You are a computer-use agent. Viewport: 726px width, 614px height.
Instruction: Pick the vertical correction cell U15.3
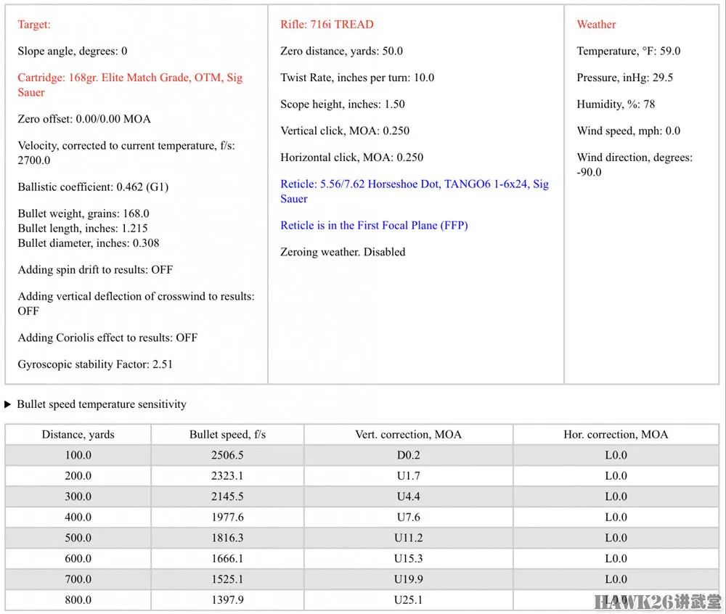[408, 558]
